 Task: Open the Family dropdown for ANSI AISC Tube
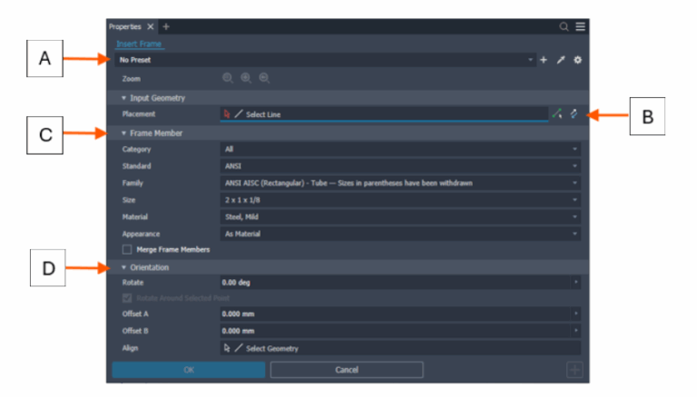[400, 183]
